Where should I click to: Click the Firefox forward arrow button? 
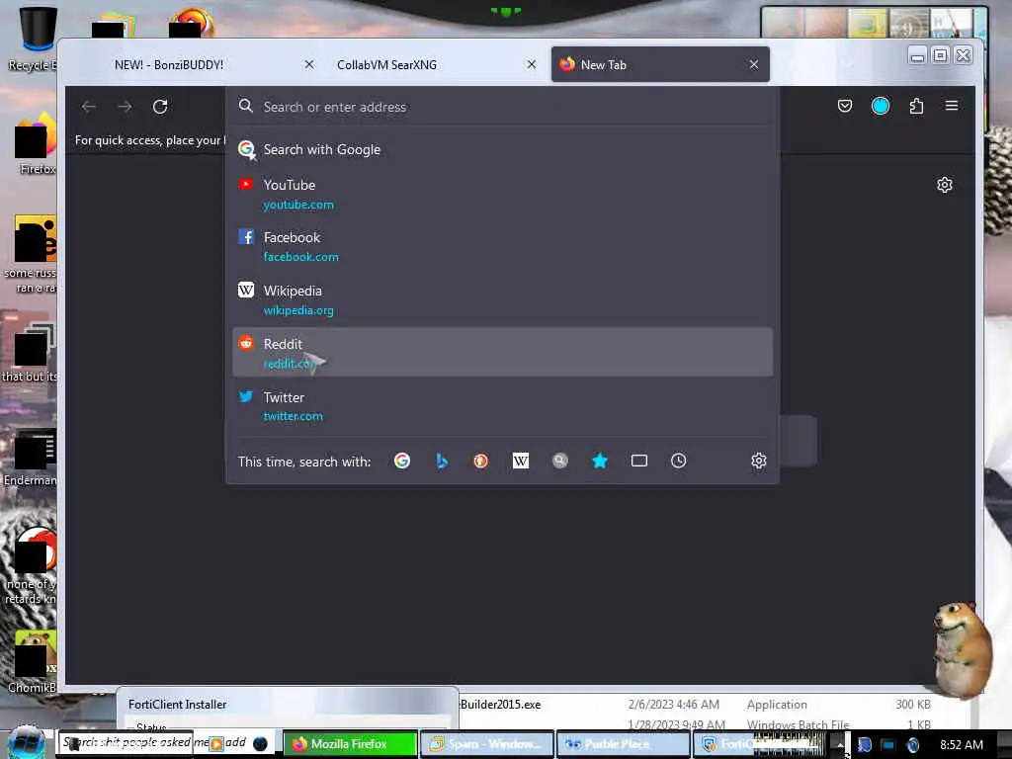pos(125,107)
